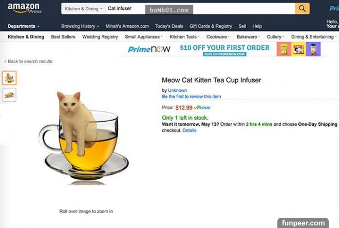
Task: Focus the search field containing Cat infuser
Action: [x=200, y=9]
